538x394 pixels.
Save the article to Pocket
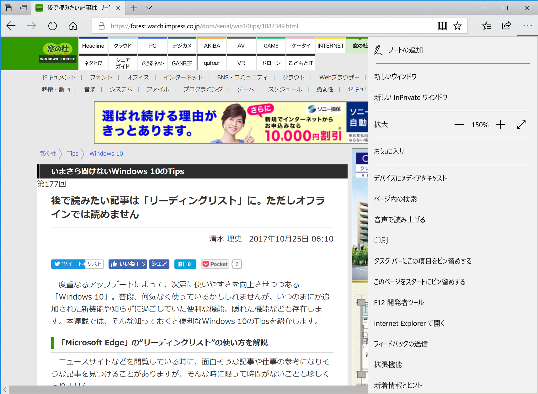215,264
